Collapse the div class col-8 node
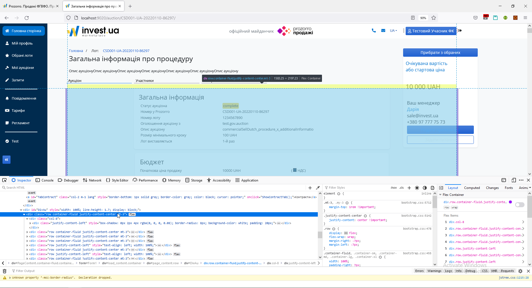The height and width of the screenshot is (288, 532). point(27,219)
